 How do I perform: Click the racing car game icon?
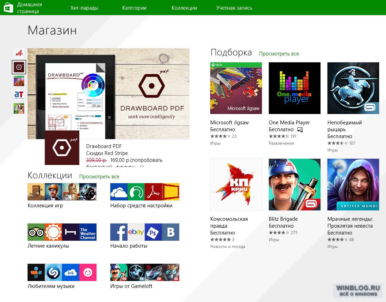(153, 272)
